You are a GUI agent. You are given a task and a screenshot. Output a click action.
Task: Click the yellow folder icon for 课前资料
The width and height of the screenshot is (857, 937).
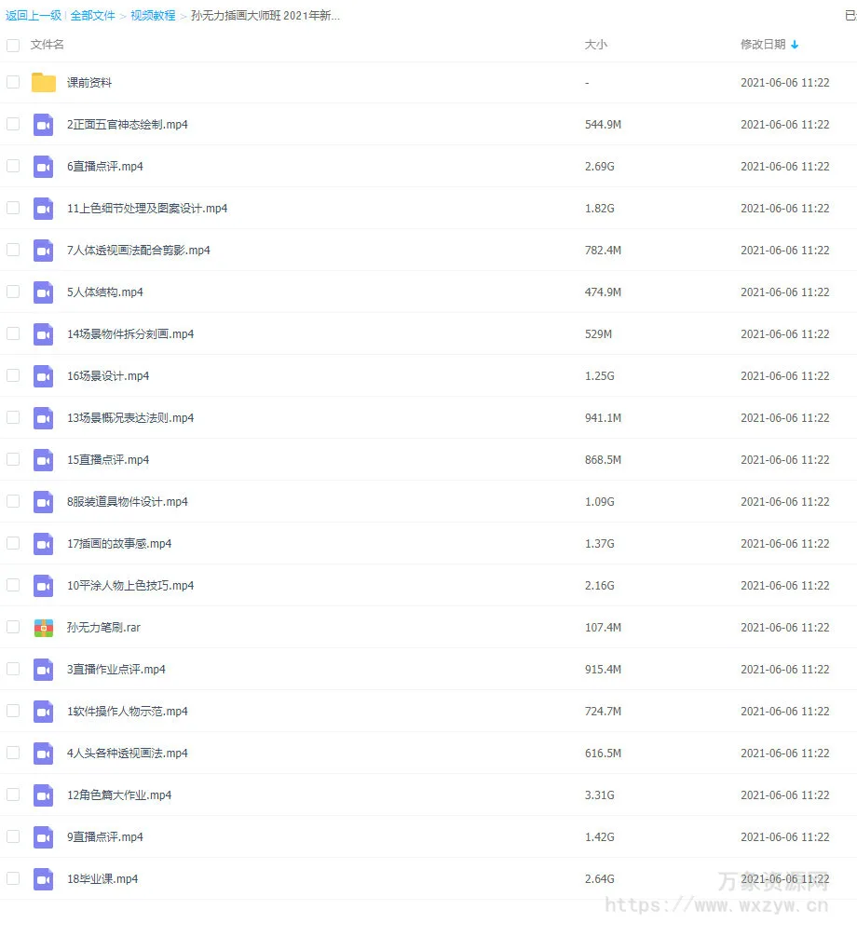(x=44, y=83)
